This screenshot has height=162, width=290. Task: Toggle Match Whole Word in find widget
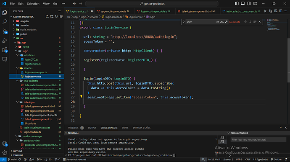coord(222,22)
